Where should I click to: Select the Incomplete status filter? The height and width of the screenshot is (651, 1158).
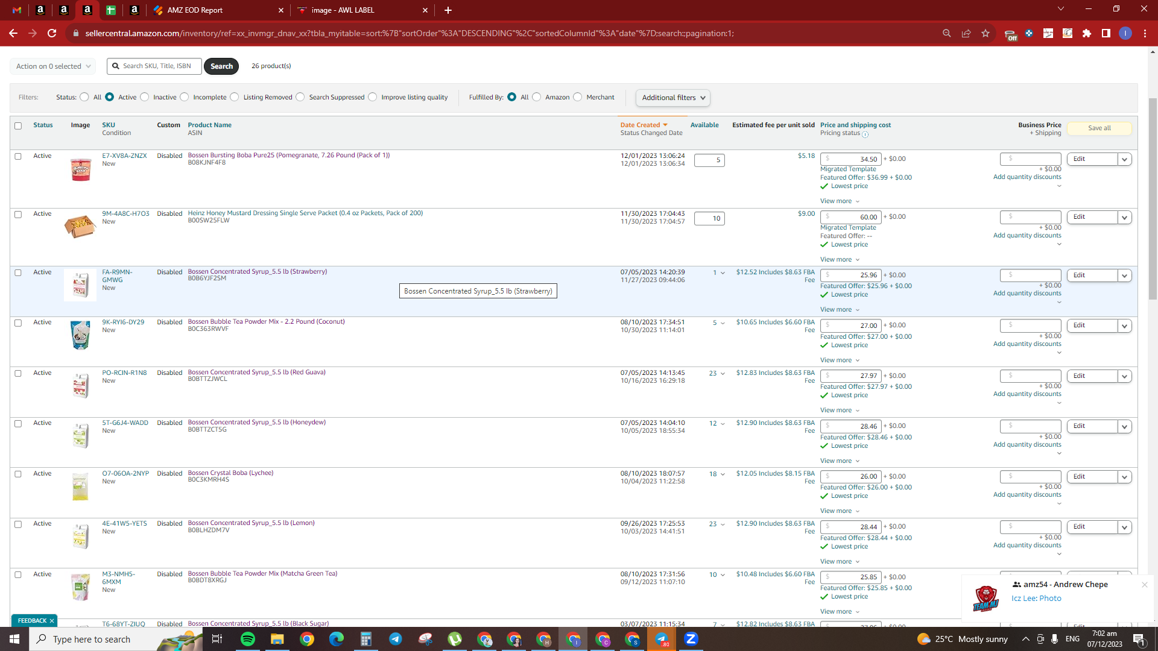point(185,97)
